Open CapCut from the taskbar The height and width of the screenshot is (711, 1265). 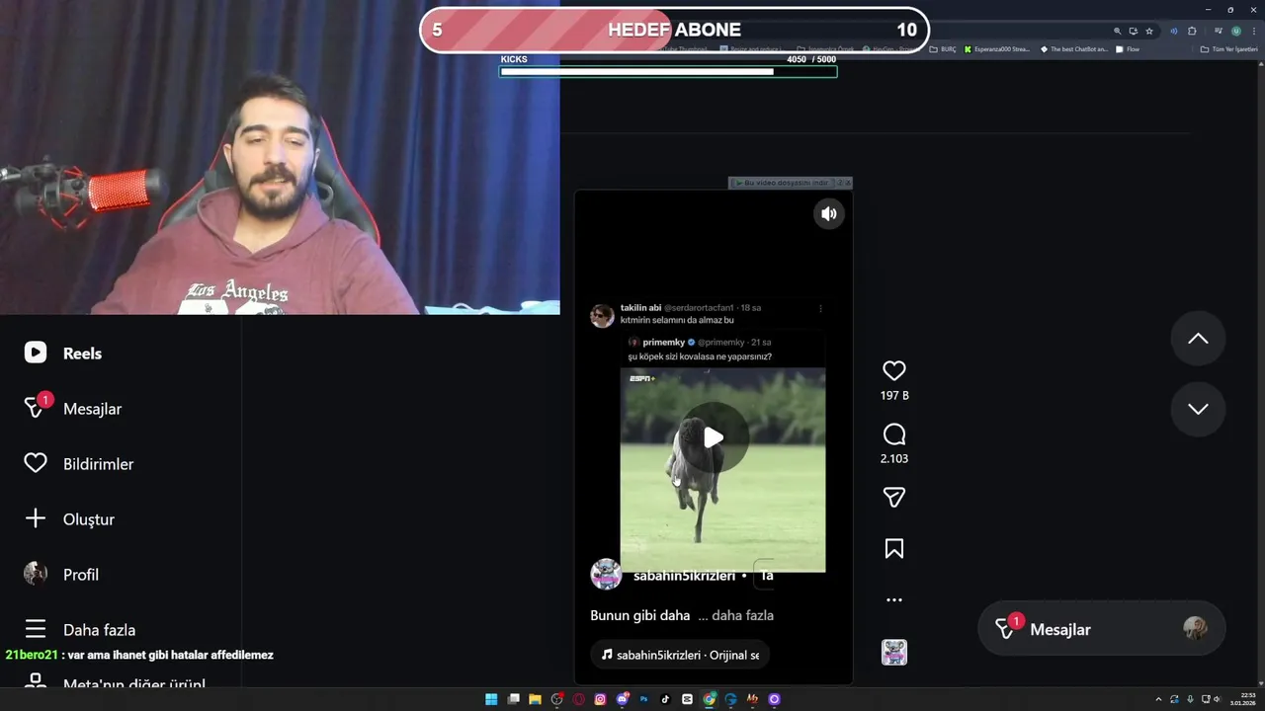tap(687, 699)
